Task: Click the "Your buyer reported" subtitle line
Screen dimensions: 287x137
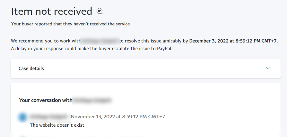Action: click(70, 24)
